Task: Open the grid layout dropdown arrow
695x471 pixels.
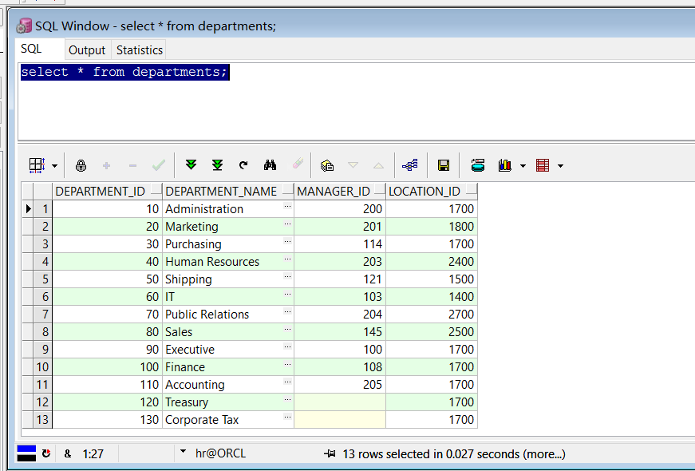Action: (x=54, y=166)
